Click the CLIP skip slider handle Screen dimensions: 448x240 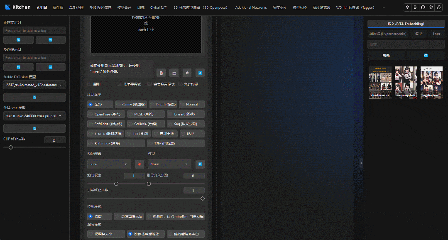click(x=11, y=147)
